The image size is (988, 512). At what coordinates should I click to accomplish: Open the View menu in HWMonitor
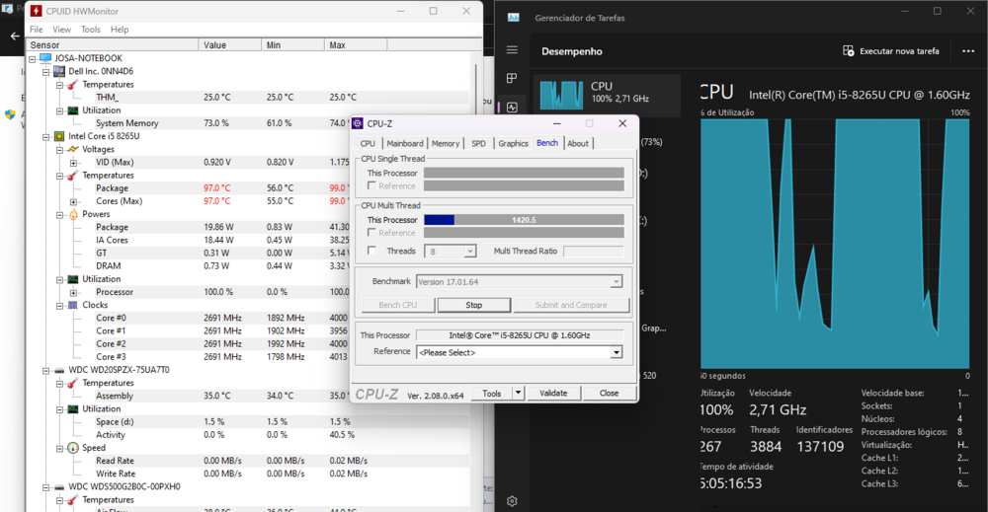[61, 30]
